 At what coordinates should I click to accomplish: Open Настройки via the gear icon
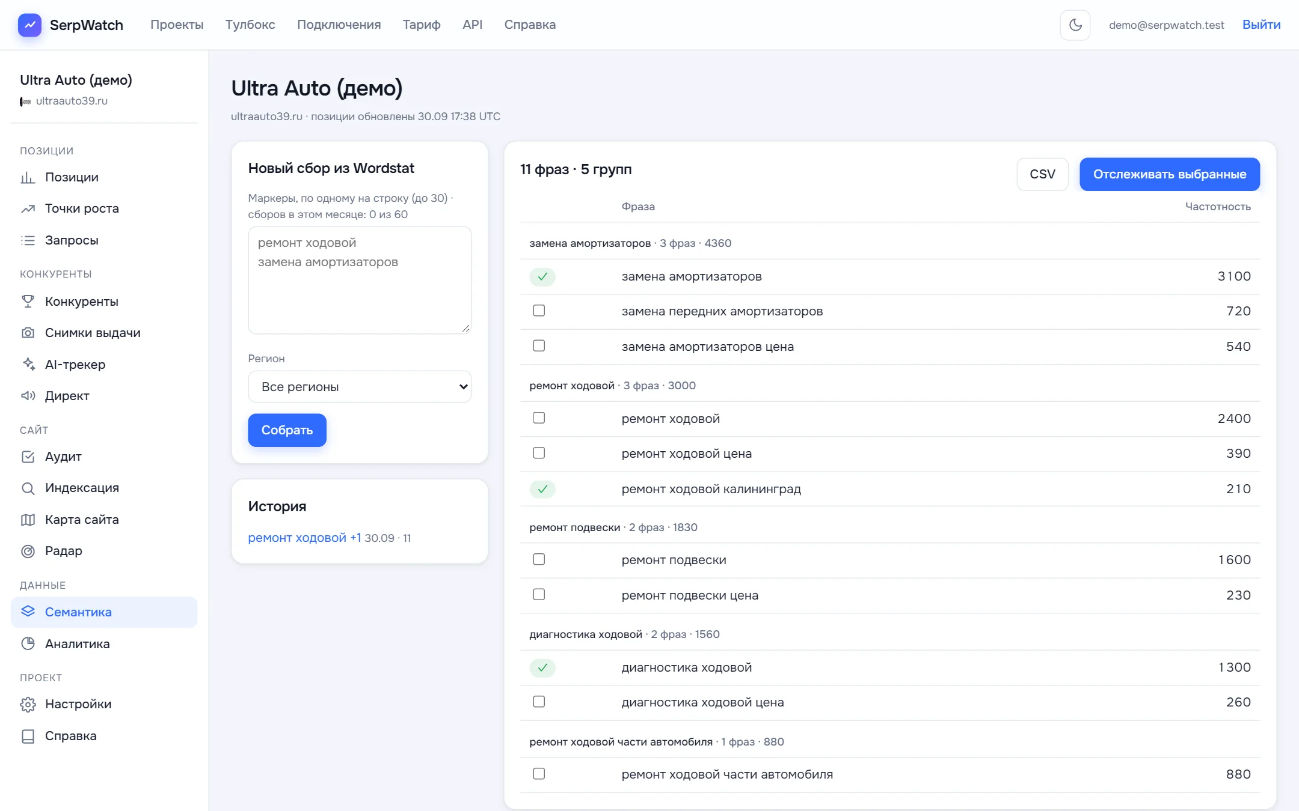click(28, 704)
